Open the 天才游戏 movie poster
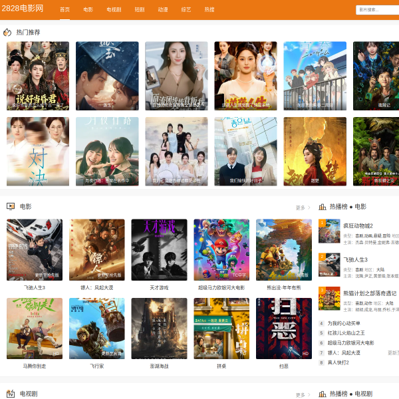399x399 pixels. coord(159,250)
